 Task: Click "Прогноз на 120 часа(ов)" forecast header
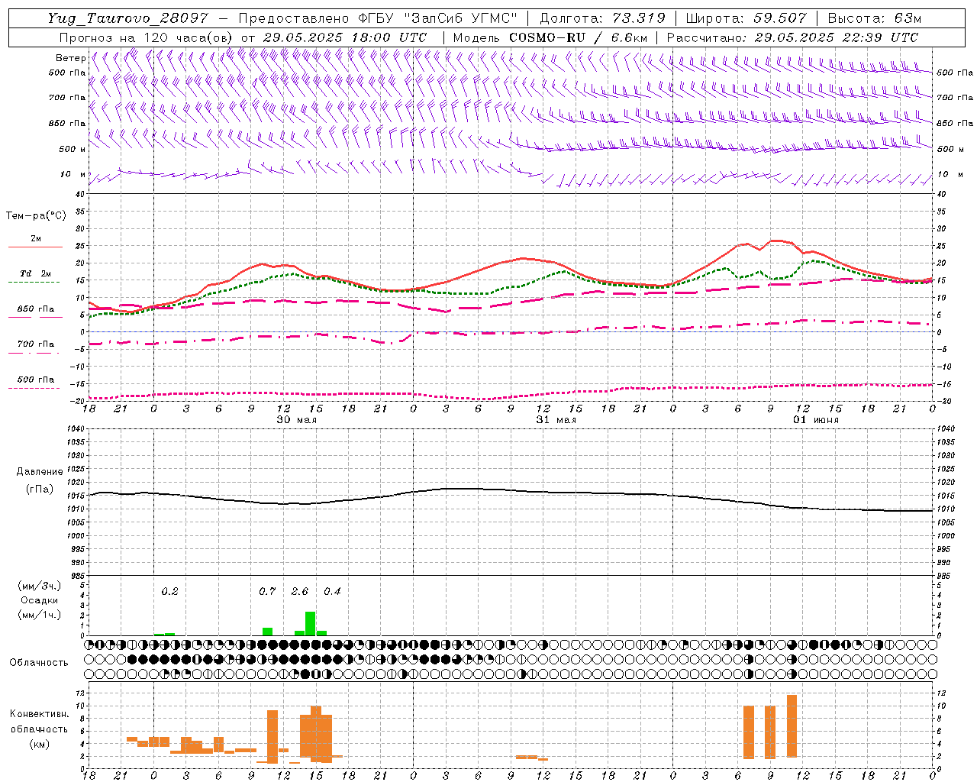(147, 37)
